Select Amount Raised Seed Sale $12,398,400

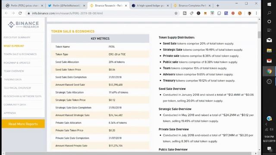pos(116,85)
